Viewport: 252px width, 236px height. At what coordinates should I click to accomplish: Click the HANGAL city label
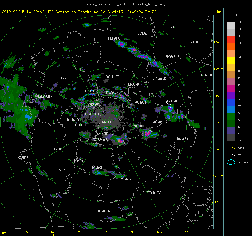point(79,161)
